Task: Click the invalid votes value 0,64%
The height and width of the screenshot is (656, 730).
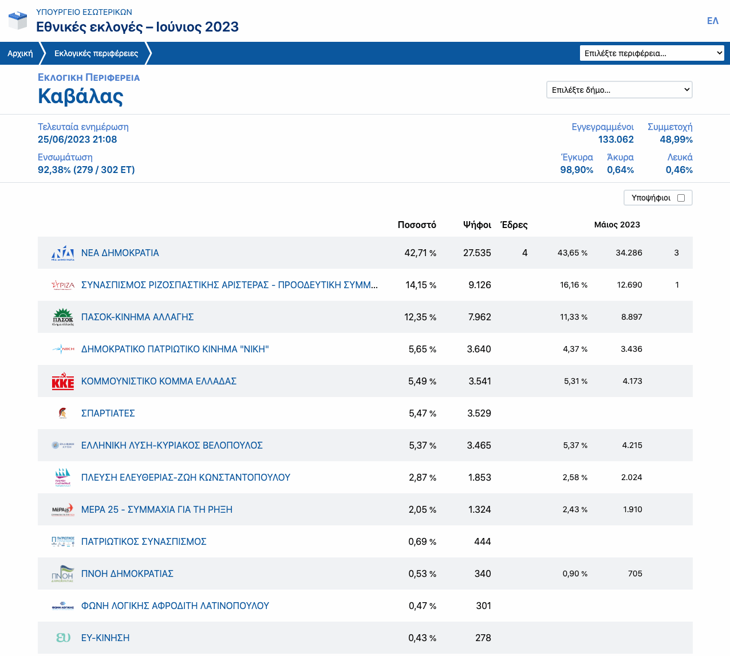Action: pos(621,170)
